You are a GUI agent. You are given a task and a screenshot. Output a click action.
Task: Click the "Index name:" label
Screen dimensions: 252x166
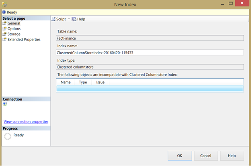point(67,46)
